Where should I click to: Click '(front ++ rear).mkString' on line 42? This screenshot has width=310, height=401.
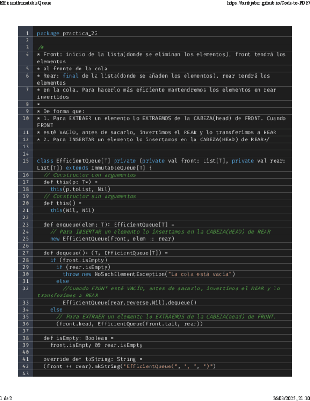coord(82,366)
